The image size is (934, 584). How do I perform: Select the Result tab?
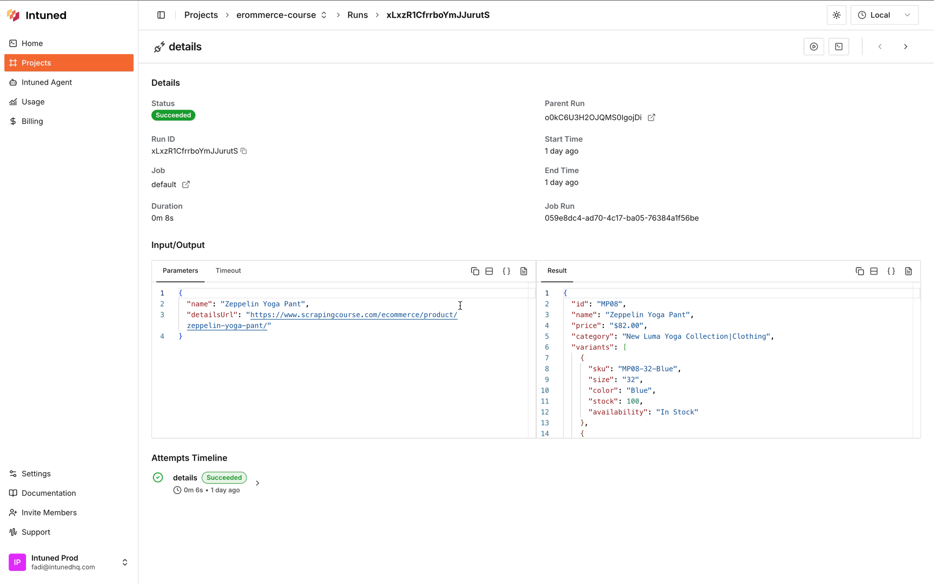(x=557, y=271)
